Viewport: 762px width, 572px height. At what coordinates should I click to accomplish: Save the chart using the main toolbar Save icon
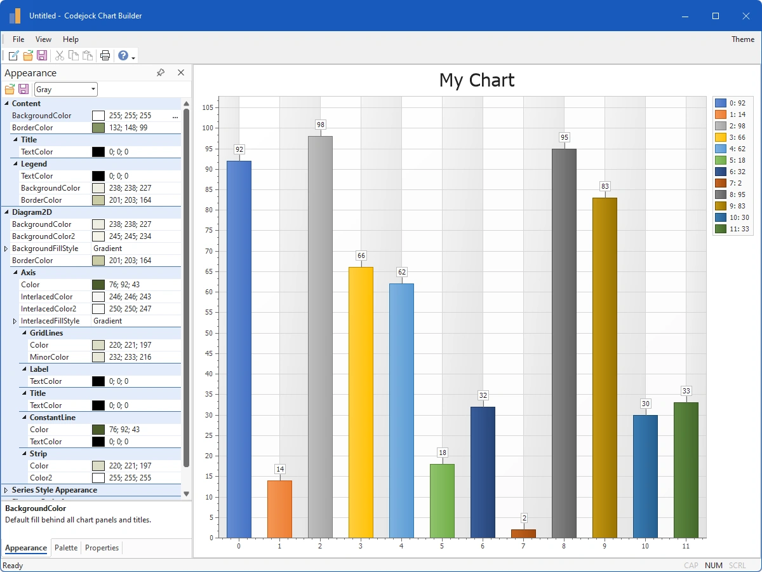(42, 55)
